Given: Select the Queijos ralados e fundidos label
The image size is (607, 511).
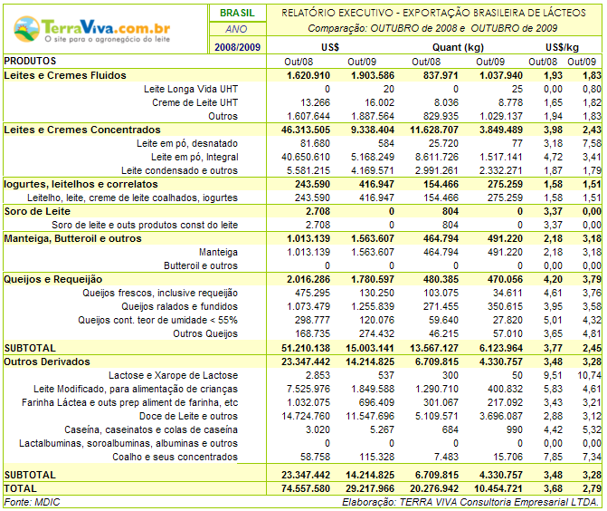Looking at the screenshot, I should click(x=180, y=306).
